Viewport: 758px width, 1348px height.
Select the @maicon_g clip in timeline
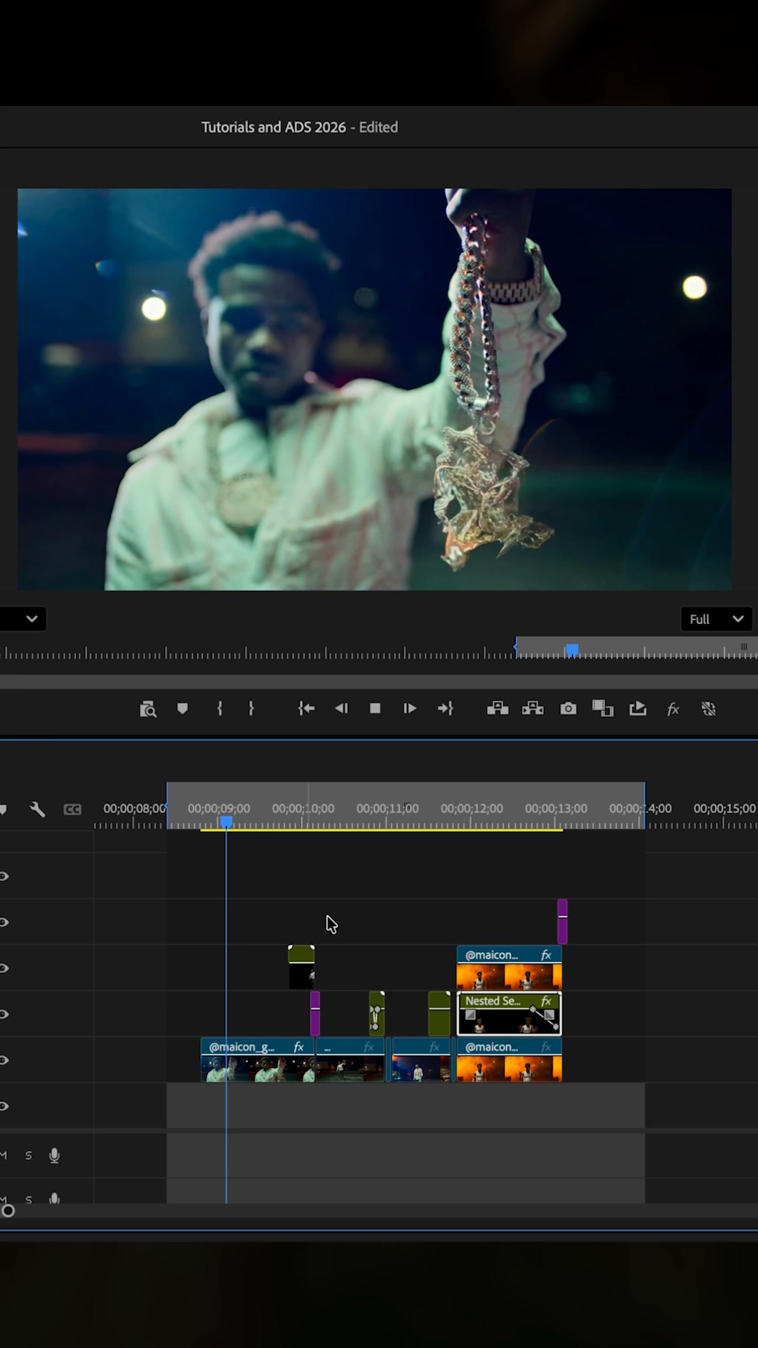click(257, 1059)
